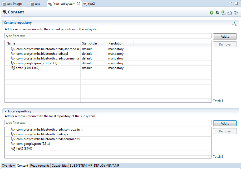Click Add in Content repository
The height and width of the screenshot is (169, 241).
[x=225, y=37]
